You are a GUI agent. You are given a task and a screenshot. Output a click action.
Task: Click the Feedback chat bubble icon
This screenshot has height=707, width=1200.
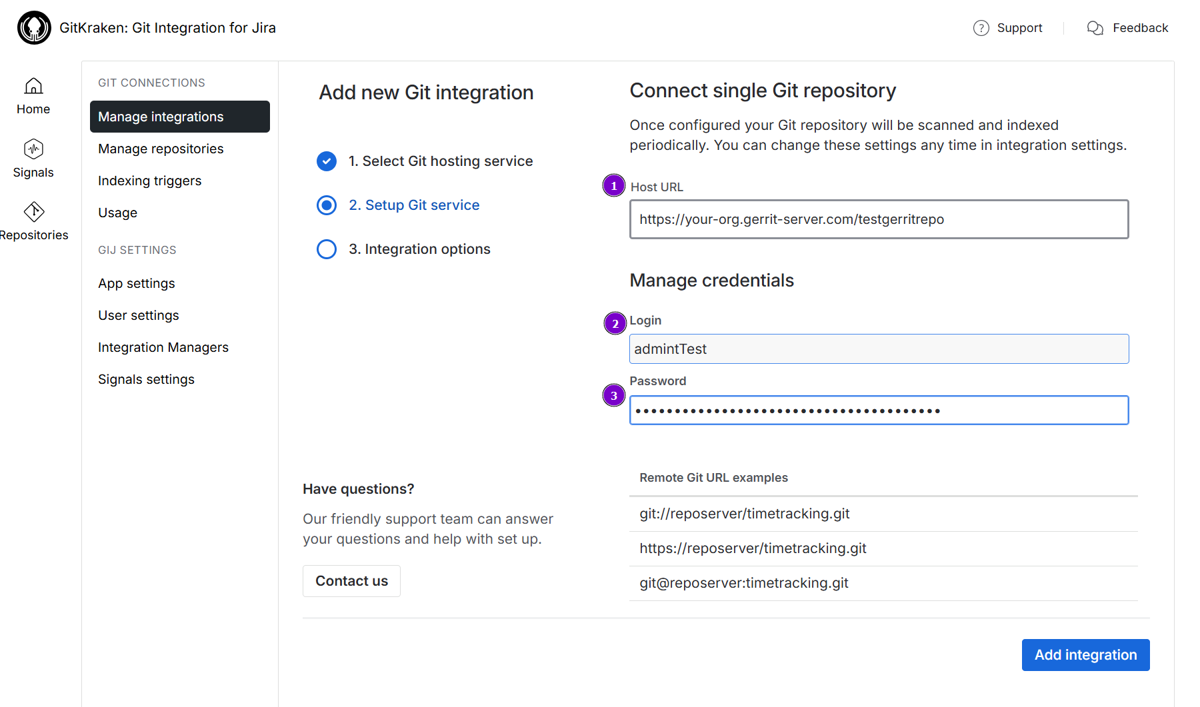click(1095, 28)
